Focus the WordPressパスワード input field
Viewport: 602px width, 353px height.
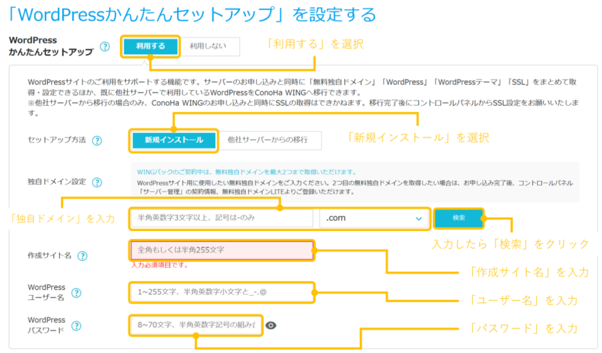[196, 325]
